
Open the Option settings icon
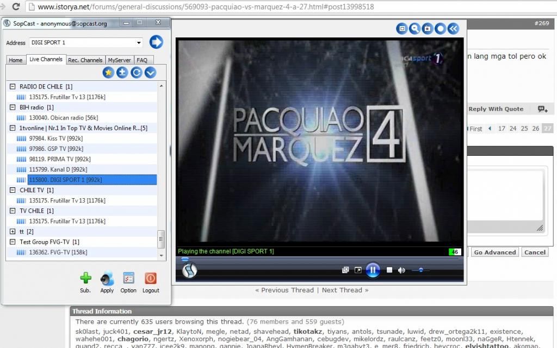(x=128, y=279)
